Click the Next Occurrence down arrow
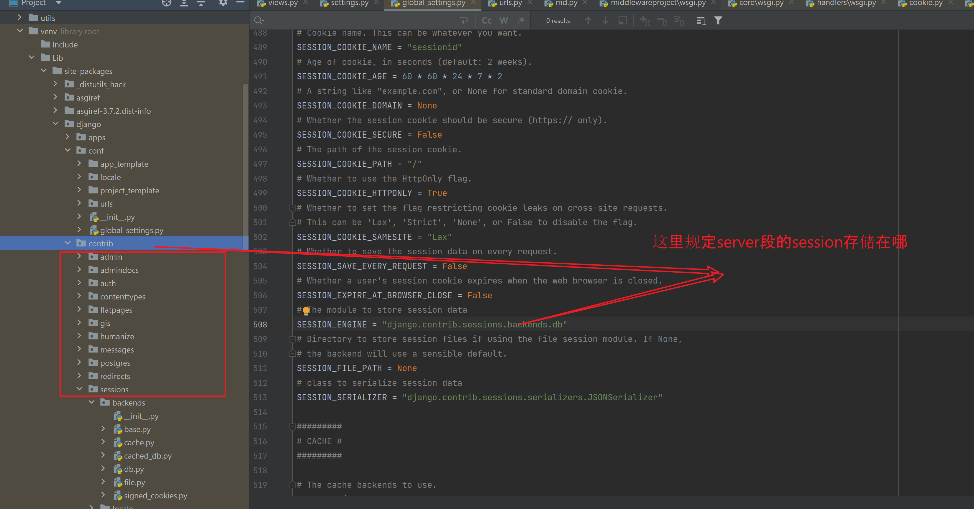974x509 pixels. click(x=605, y=20)
